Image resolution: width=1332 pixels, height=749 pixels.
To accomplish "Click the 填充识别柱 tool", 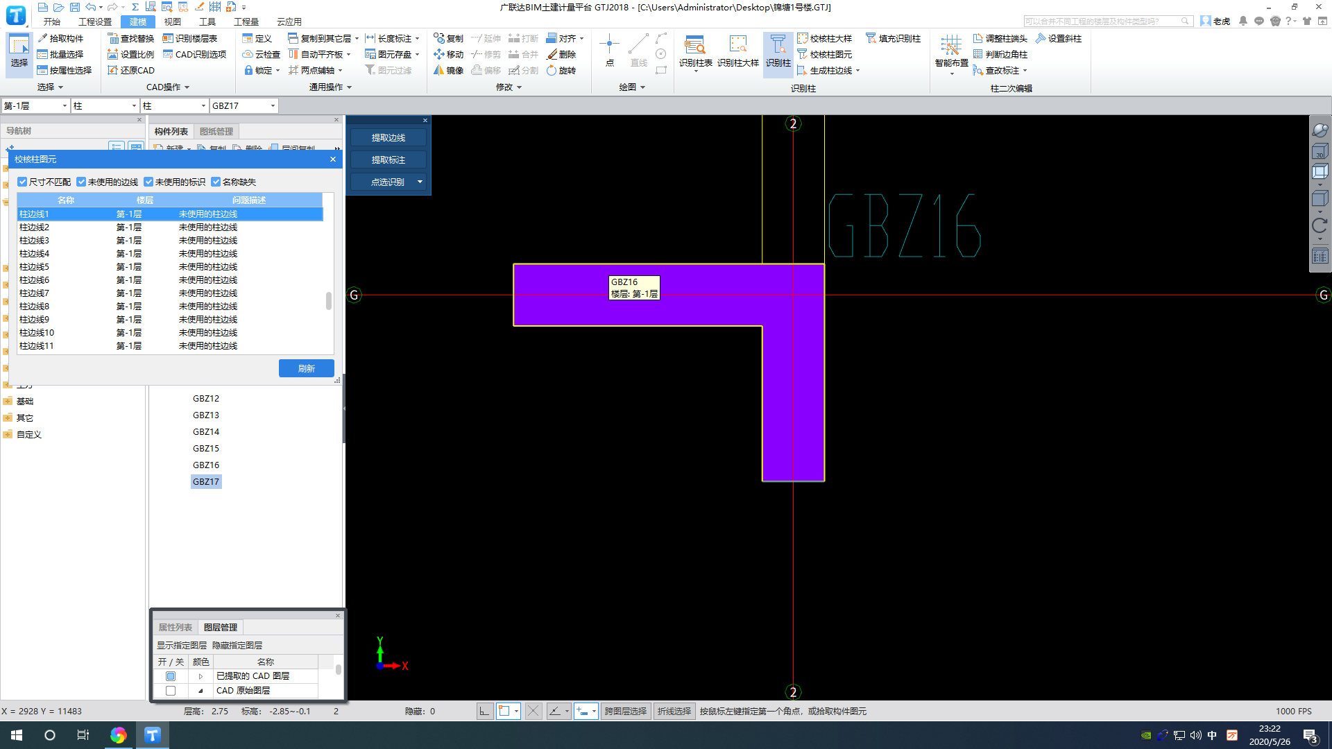I will (894, 38).
